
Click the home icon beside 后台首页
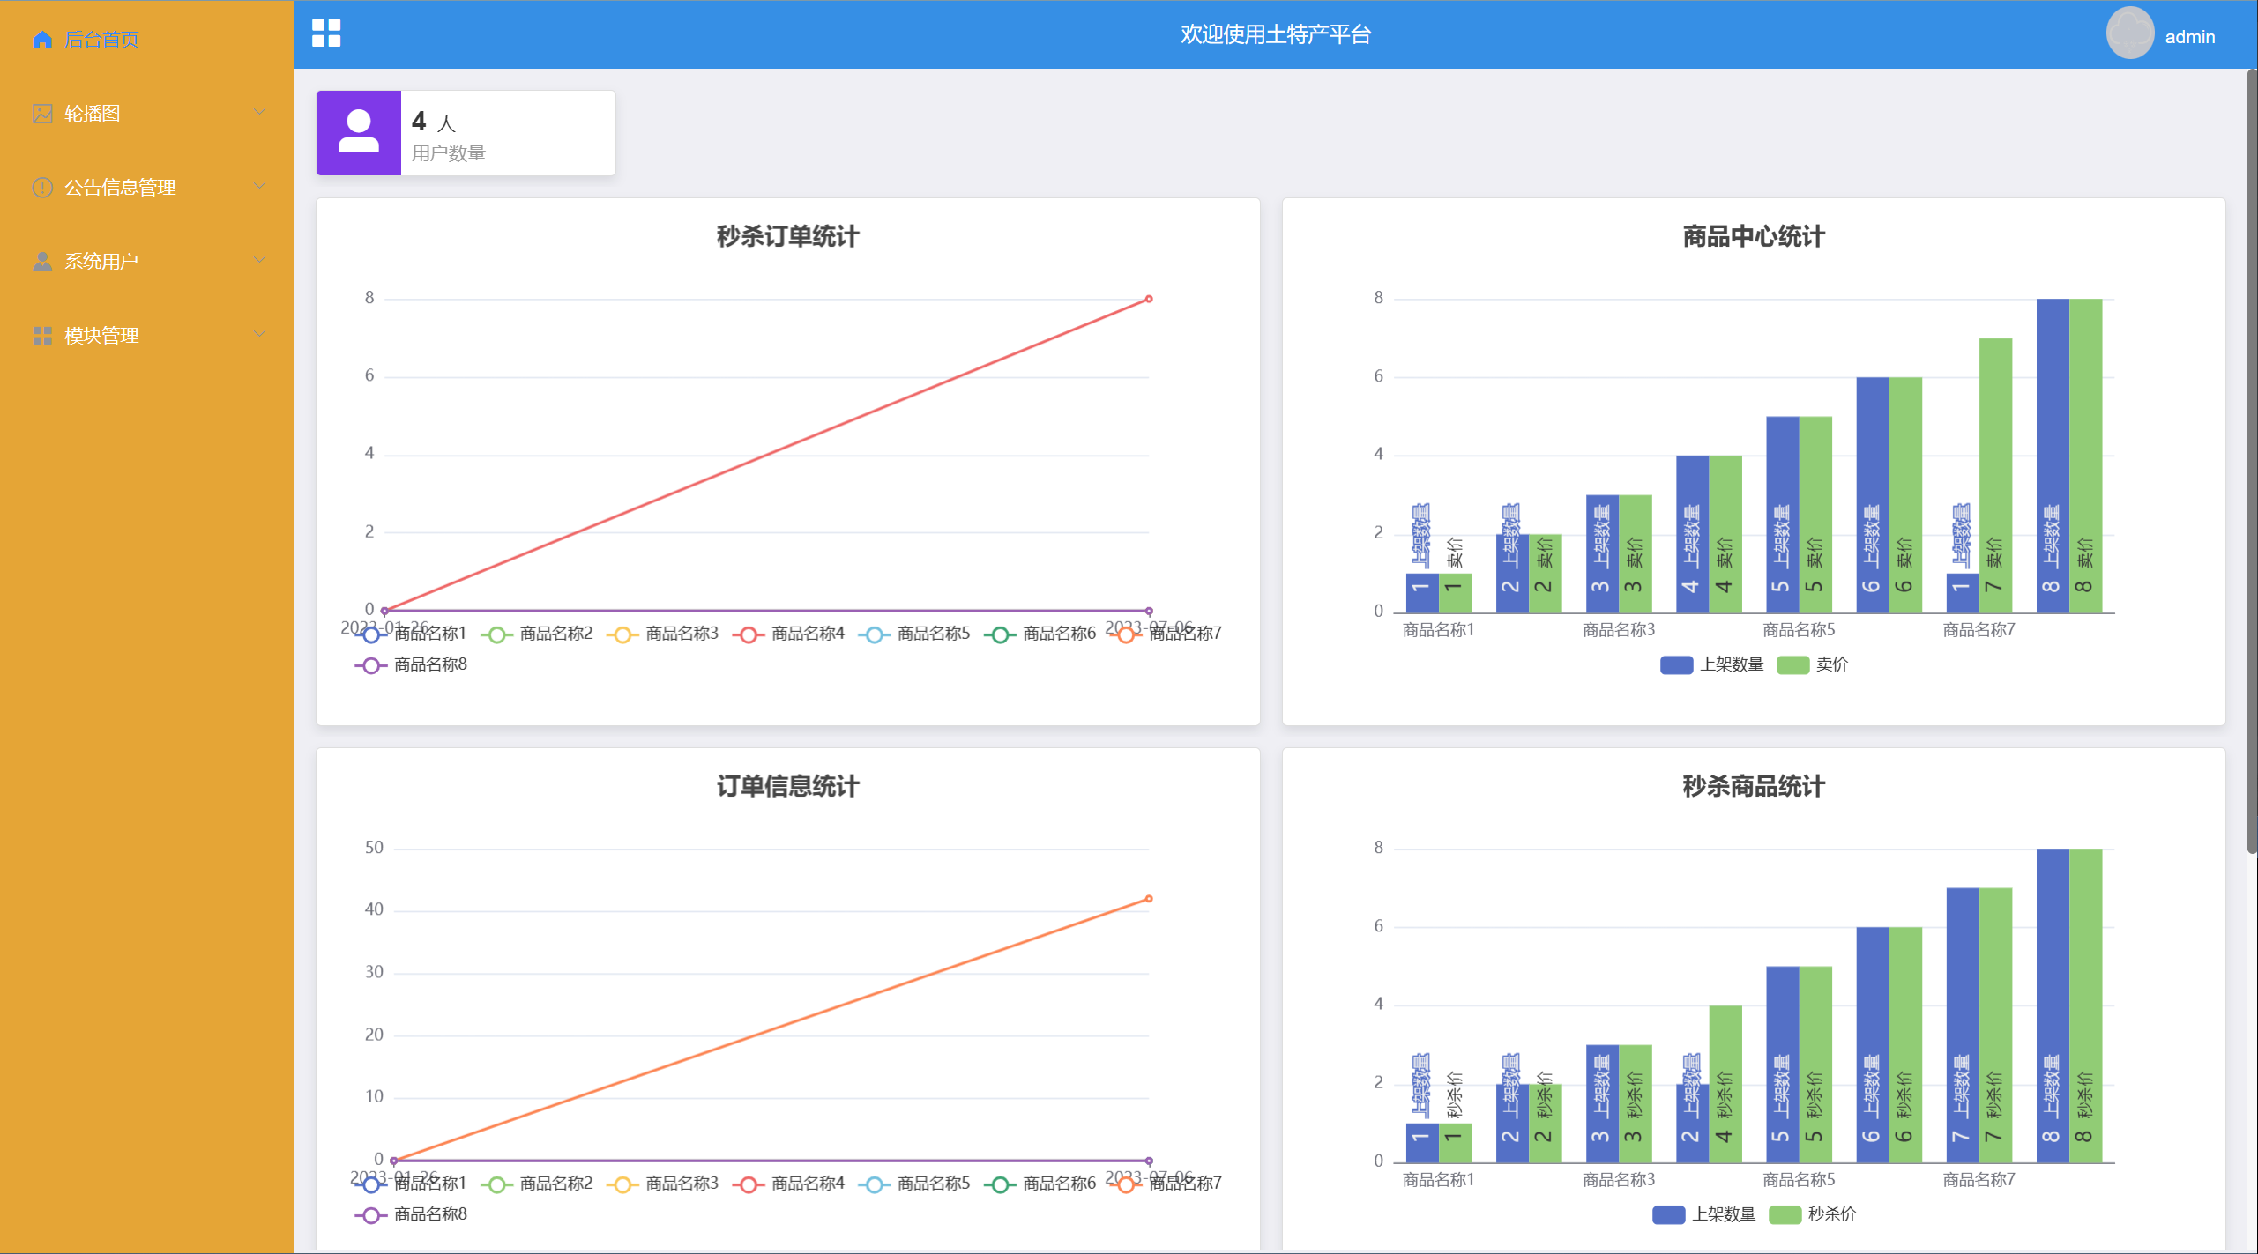coord(41,40)
